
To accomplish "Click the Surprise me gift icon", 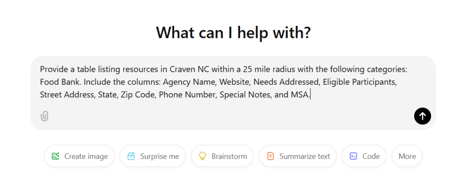I will (x=131, y=156).
